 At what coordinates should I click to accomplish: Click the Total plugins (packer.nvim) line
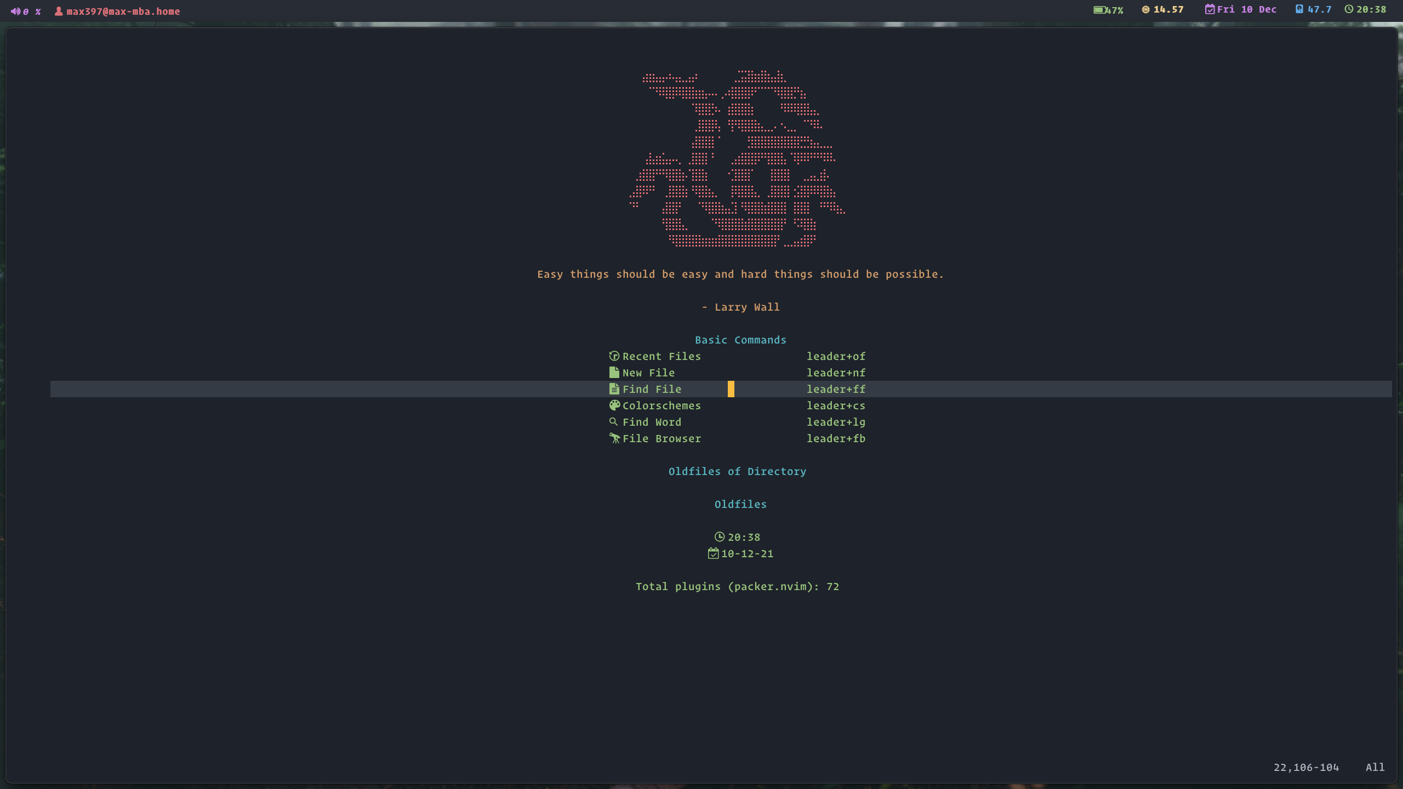coord(737,586)
